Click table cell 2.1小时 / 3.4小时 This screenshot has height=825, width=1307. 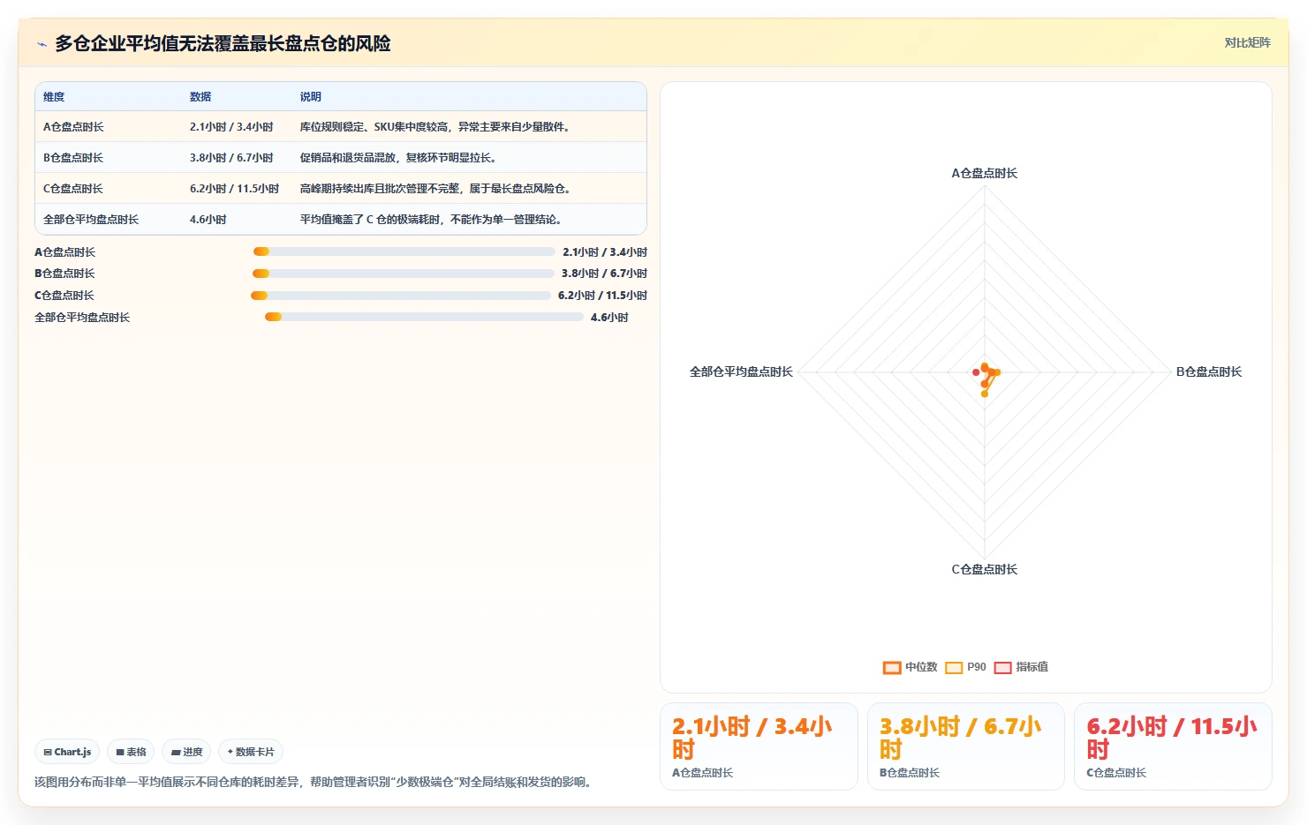tap(231, 127)
